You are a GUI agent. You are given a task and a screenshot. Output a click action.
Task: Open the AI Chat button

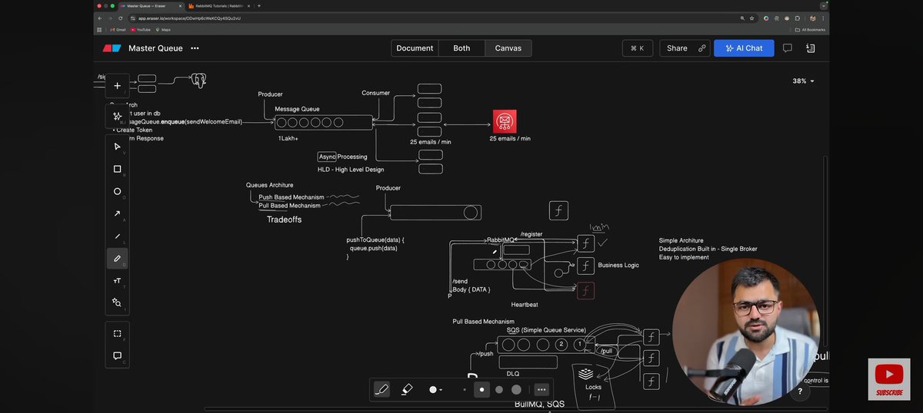tap(744, 48)
